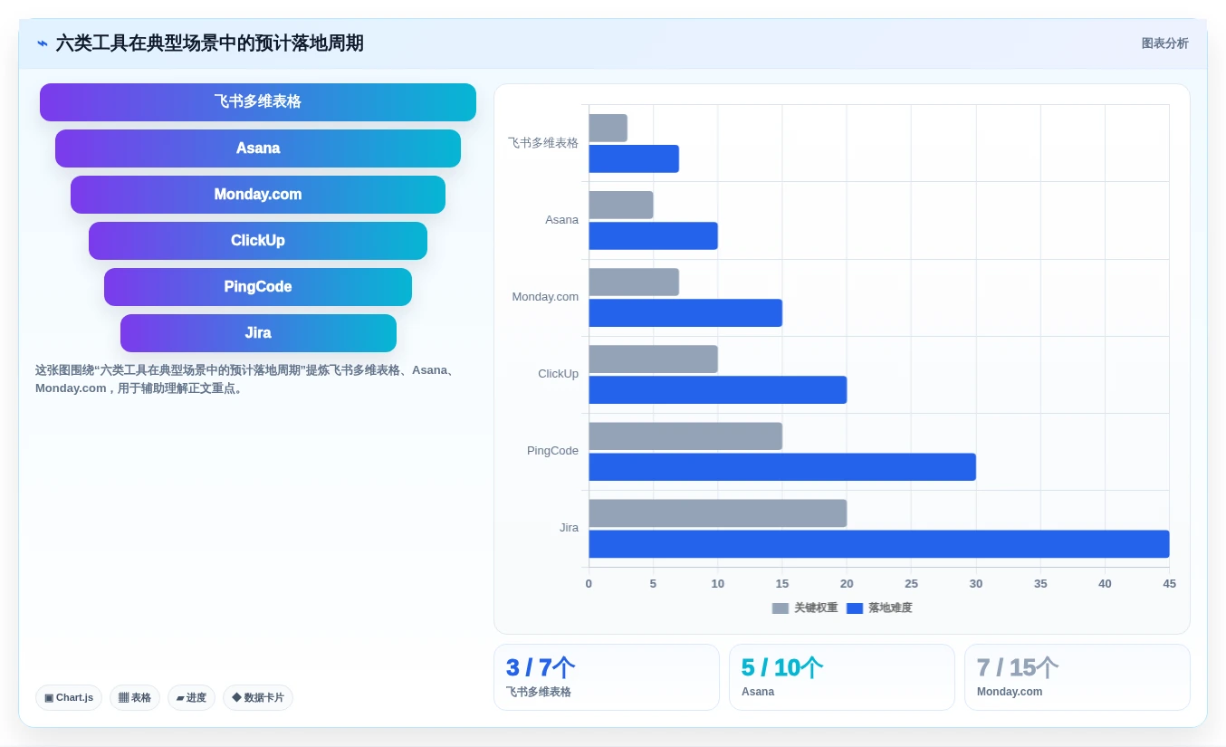
Task: Click the gray bar for Monday.com
Action: pos(634,282)
